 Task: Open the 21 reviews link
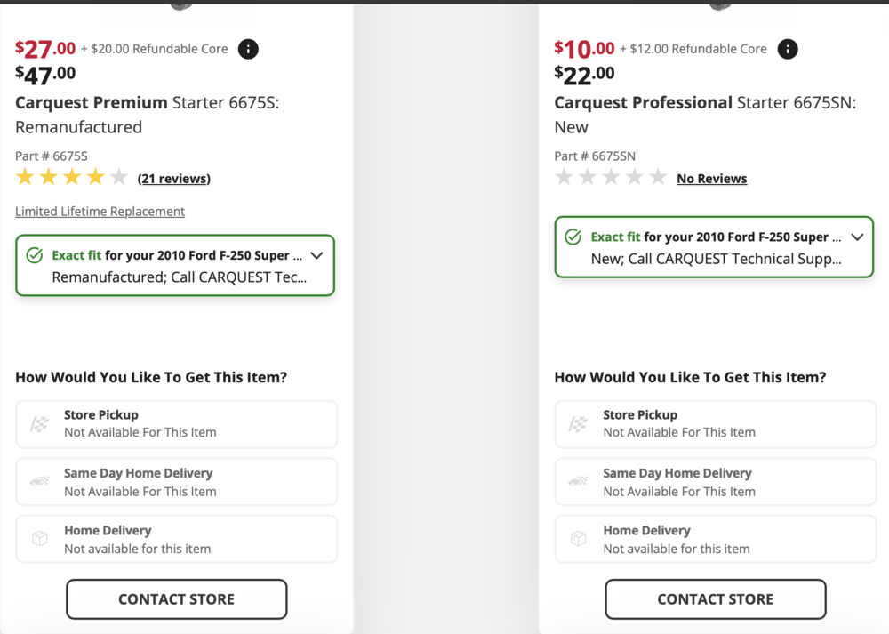point(174,179)
